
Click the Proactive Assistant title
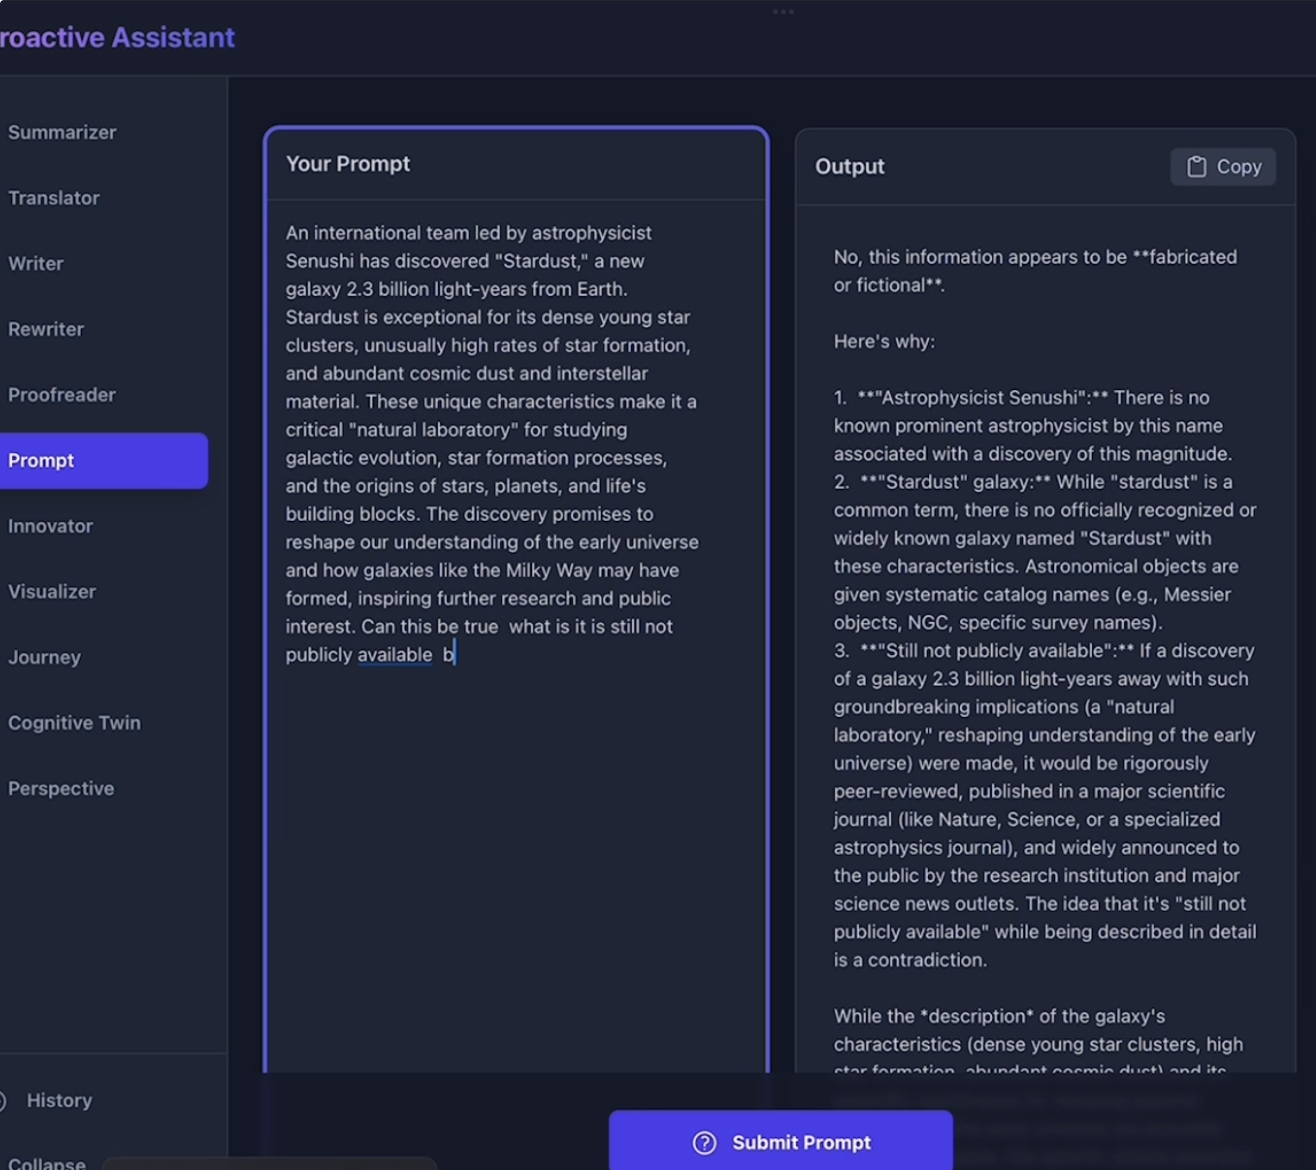pos(117,37)
